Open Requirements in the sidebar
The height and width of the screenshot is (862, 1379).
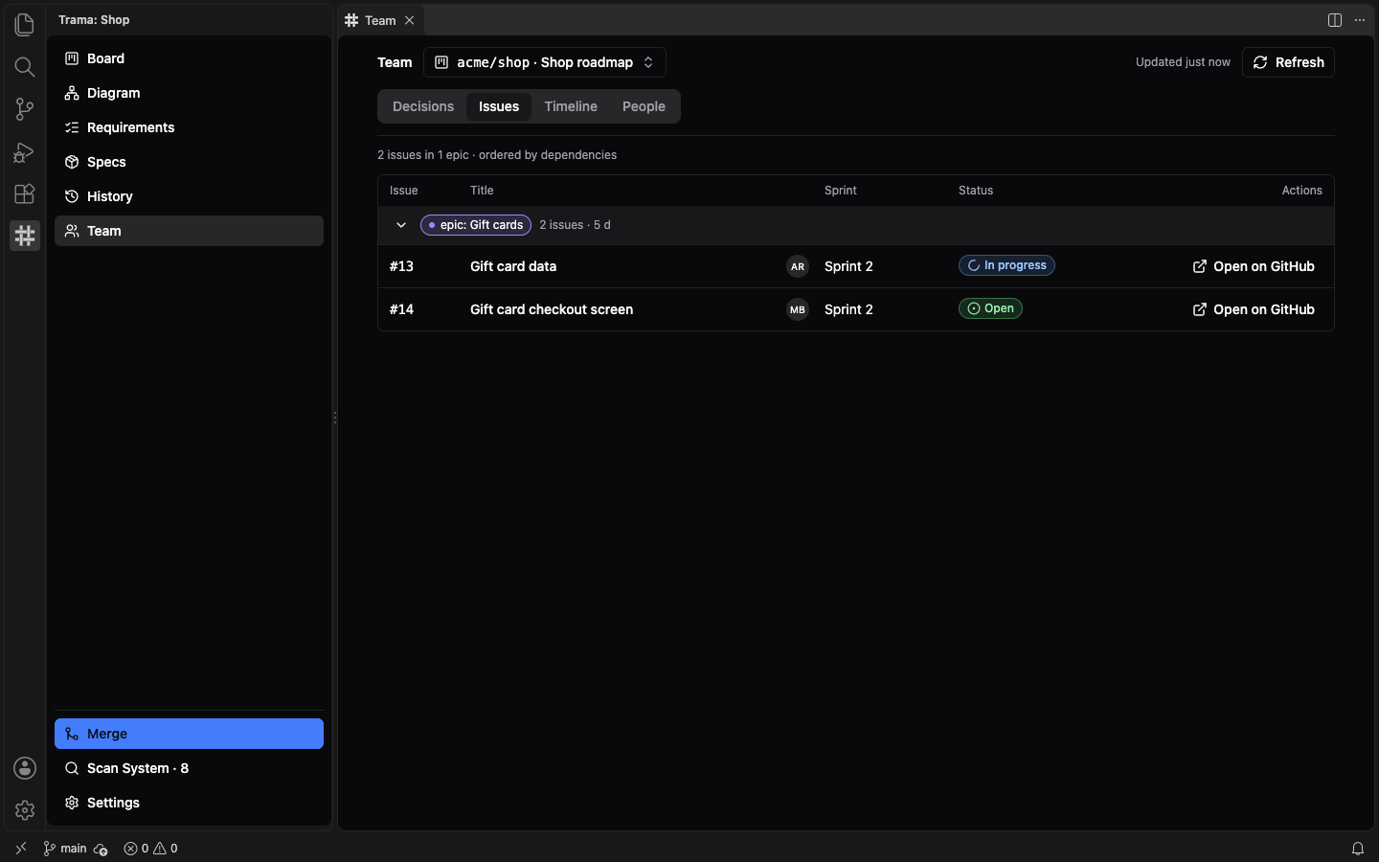tap(189, 127)
